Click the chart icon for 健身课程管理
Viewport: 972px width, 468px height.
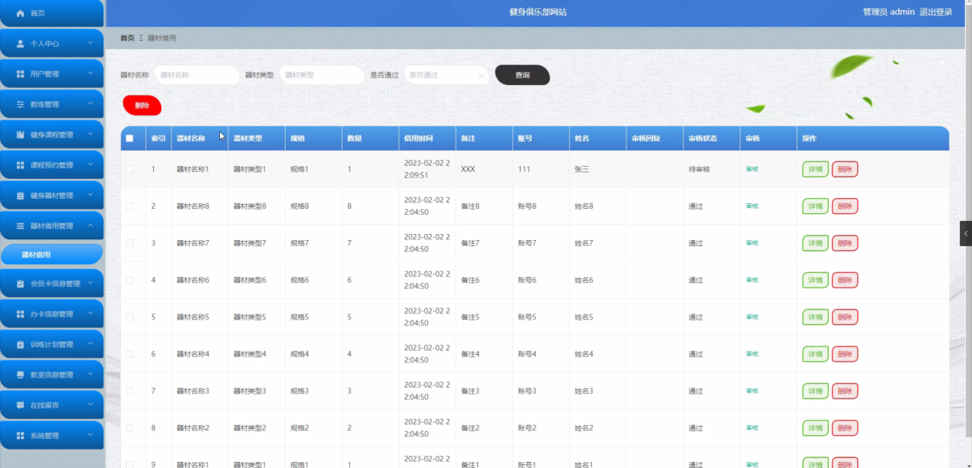pyautogui.click(x=21, y=135)
